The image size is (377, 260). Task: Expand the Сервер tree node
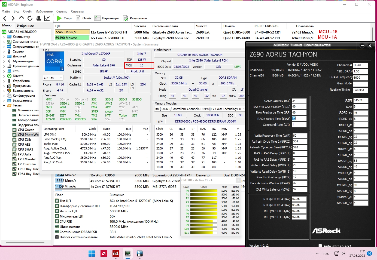4,51
